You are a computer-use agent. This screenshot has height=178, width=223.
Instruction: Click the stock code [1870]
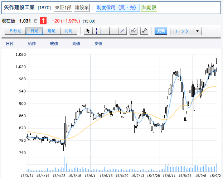click(x=44, y=8)
